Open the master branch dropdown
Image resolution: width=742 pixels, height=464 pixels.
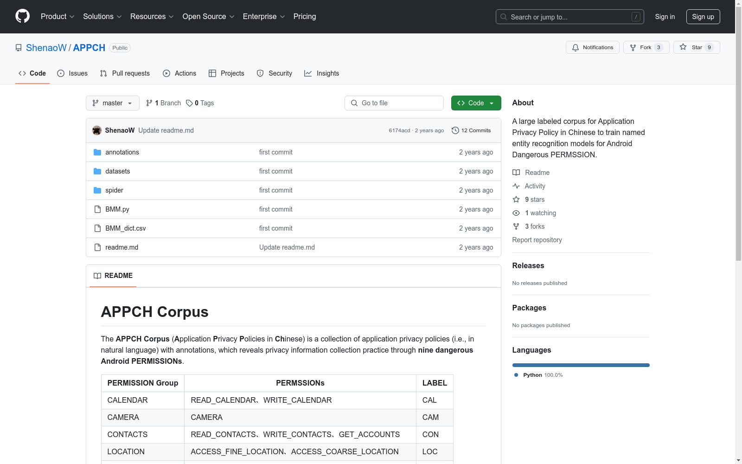[x=113, y=103]
